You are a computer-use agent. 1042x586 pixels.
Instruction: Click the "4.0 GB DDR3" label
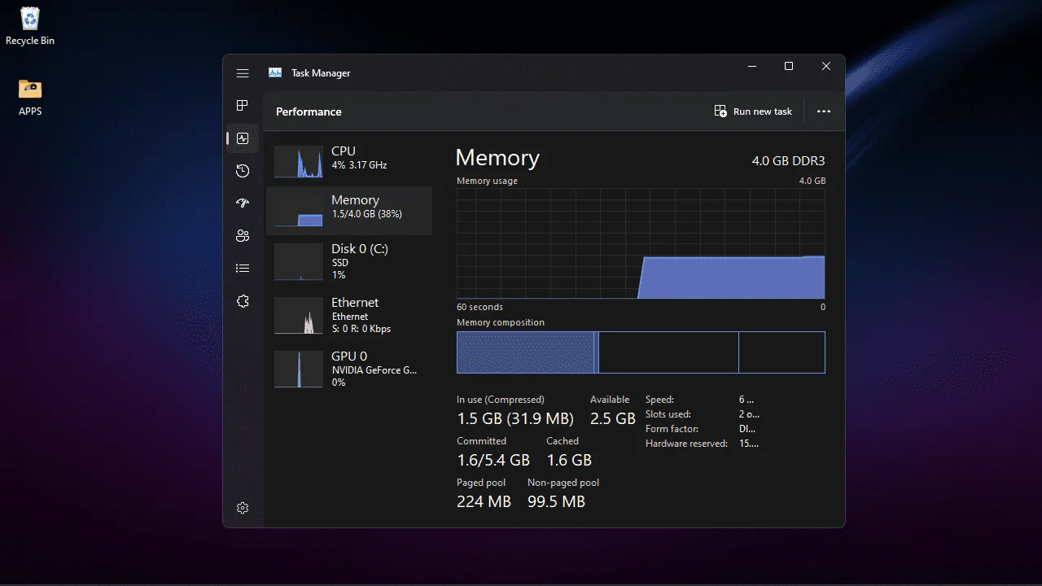click(x=788, y=161)
